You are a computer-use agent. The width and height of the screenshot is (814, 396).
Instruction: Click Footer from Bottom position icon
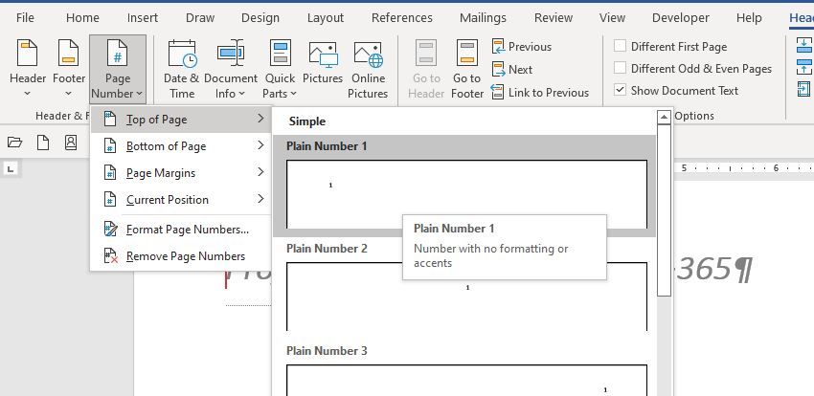pos(803,67)
